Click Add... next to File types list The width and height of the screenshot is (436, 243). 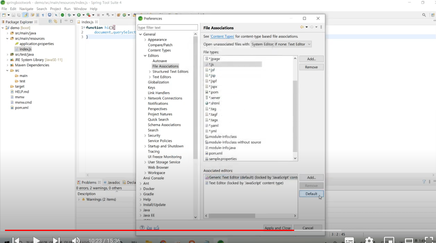[x=311, y=59]
